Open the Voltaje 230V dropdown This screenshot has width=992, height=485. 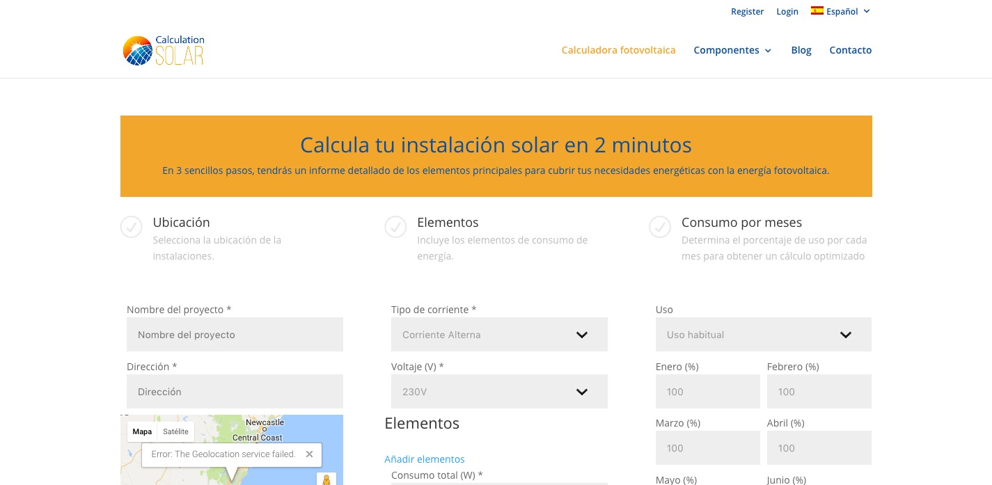(x=499, y=392)
